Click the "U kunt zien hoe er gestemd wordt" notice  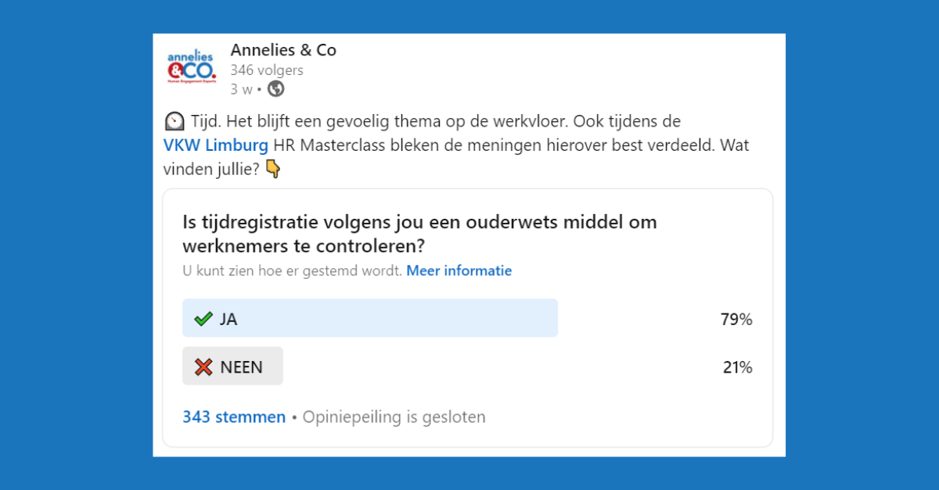pyautogui.click(x=293, y=271)
